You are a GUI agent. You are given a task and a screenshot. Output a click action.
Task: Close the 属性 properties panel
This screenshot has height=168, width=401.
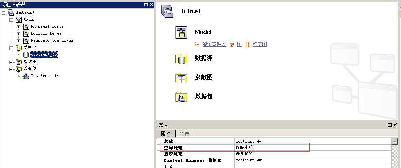pyautogui.click(x=395, y=125)
